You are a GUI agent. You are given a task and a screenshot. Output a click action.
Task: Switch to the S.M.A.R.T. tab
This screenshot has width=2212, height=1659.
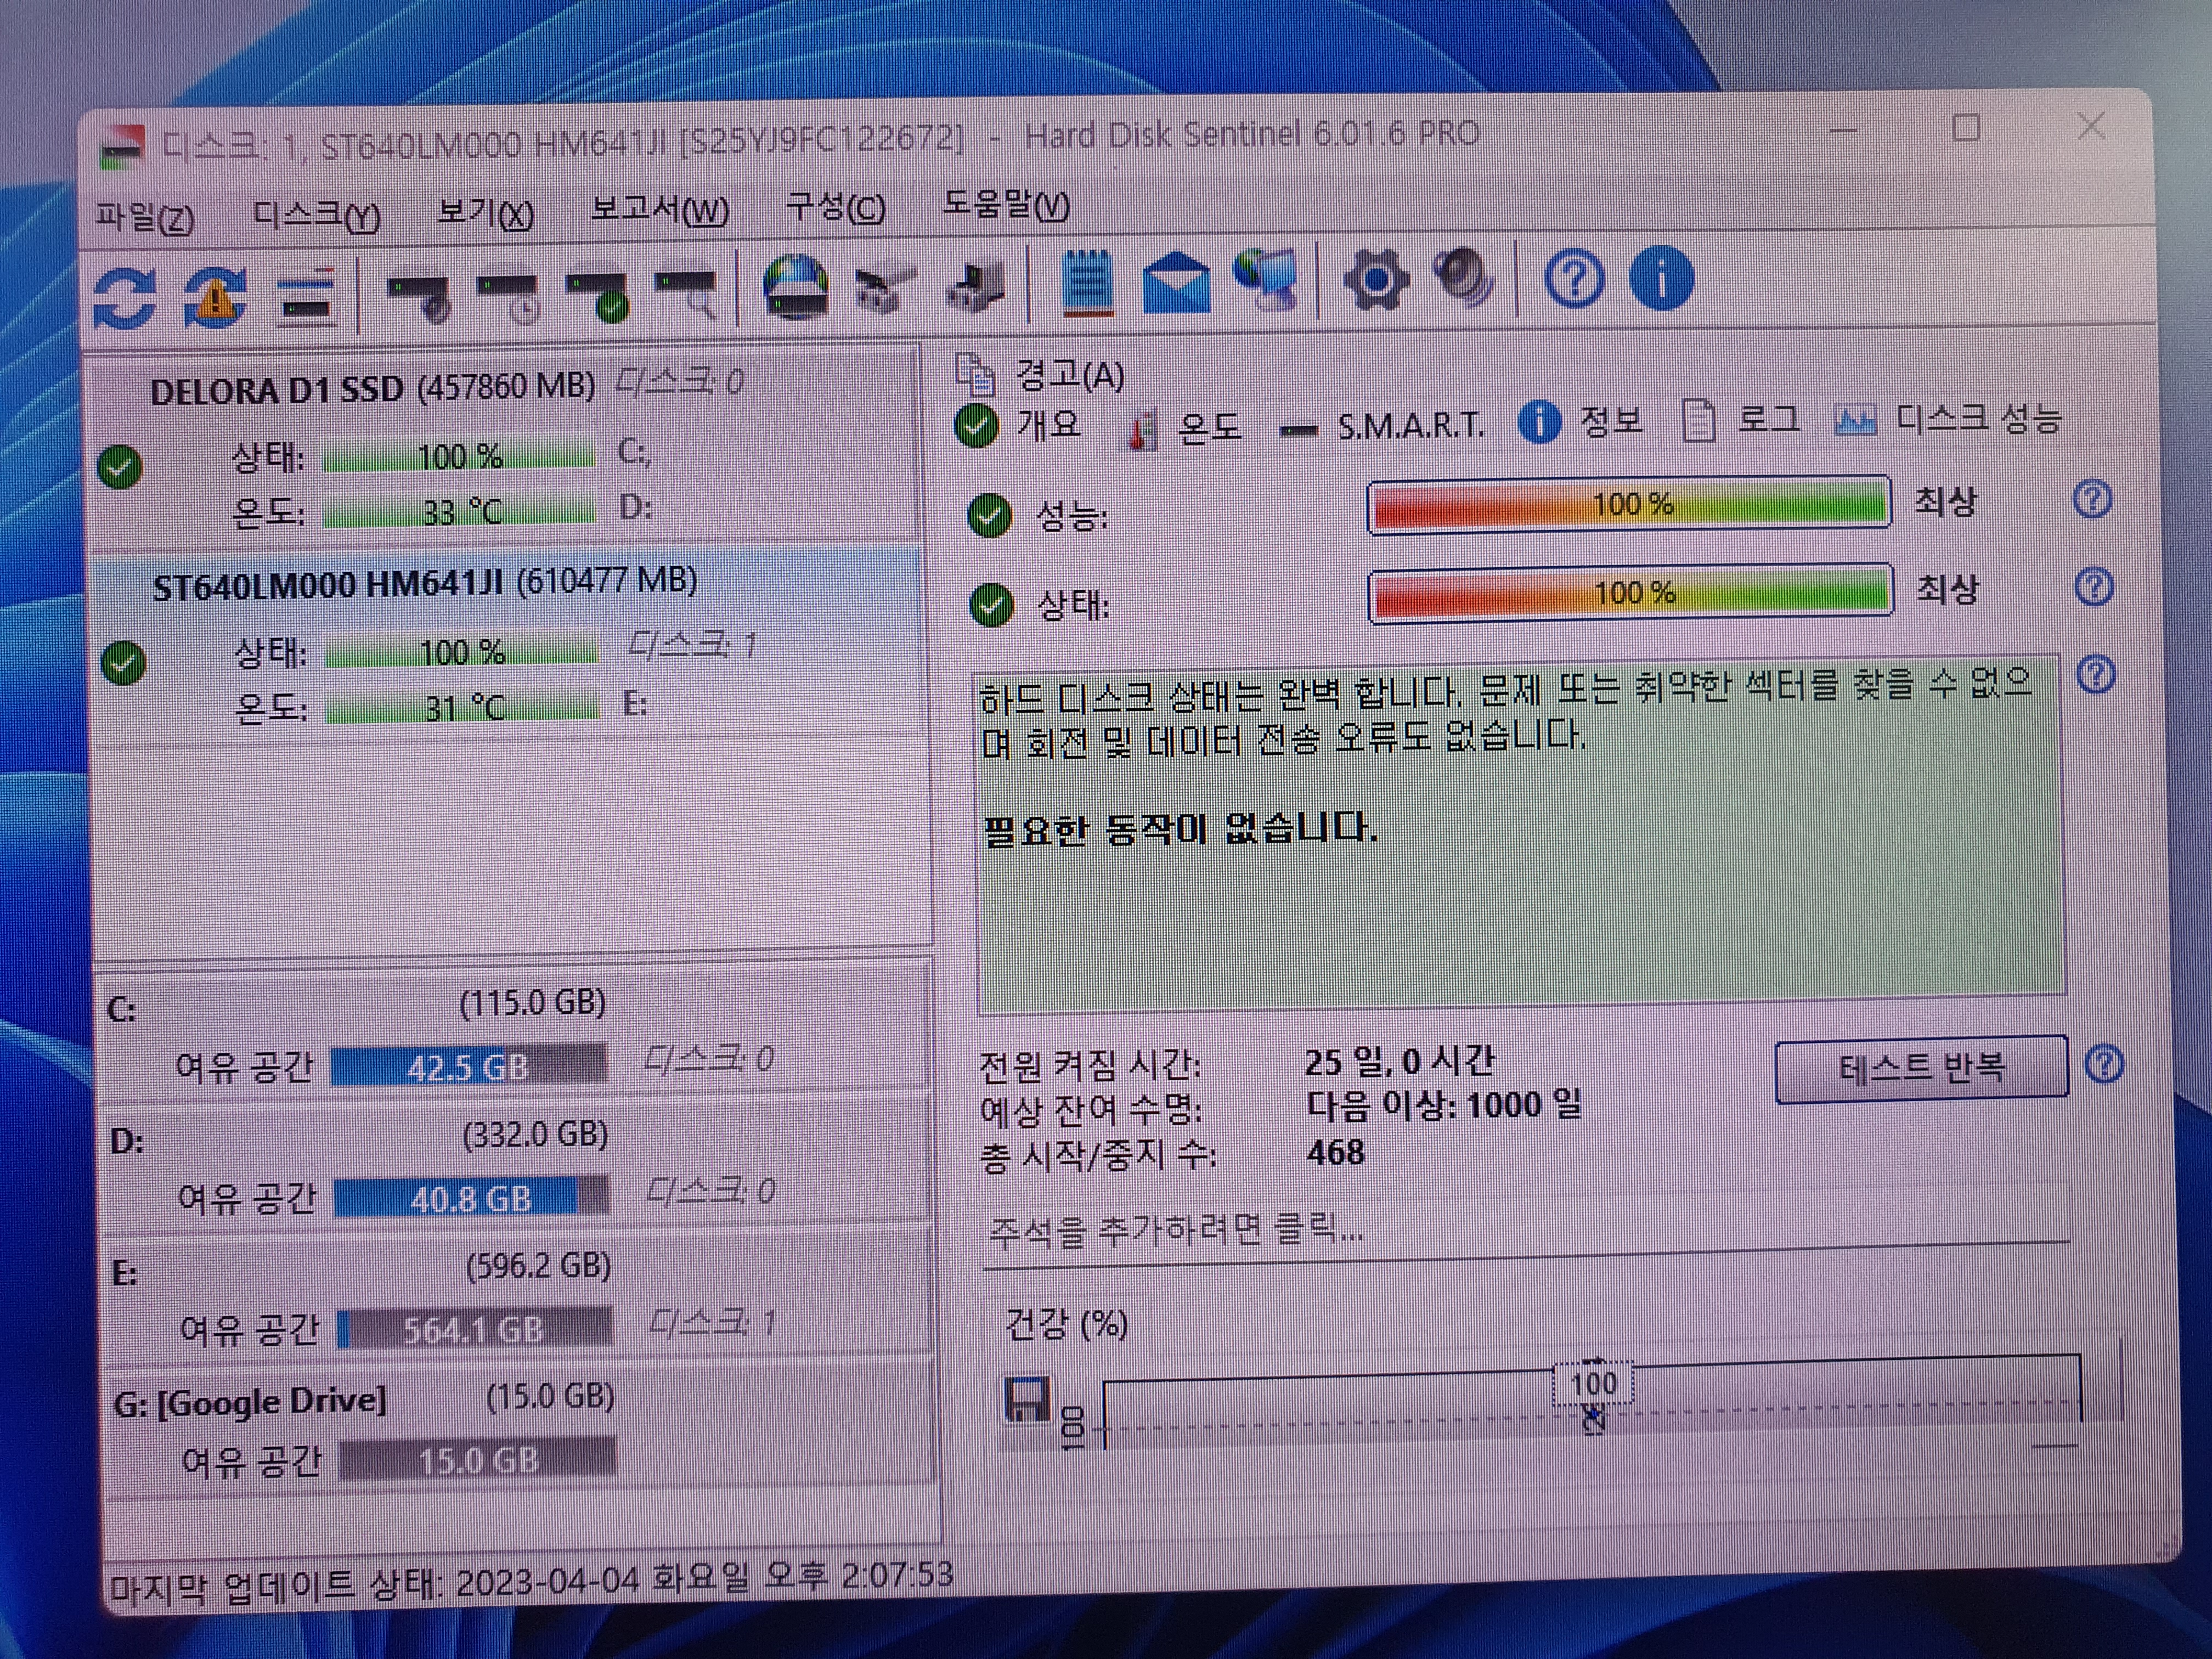1383,428
